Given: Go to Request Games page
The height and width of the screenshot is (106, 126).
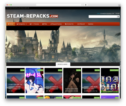Looking at the screenshot, I should [56, 24].
